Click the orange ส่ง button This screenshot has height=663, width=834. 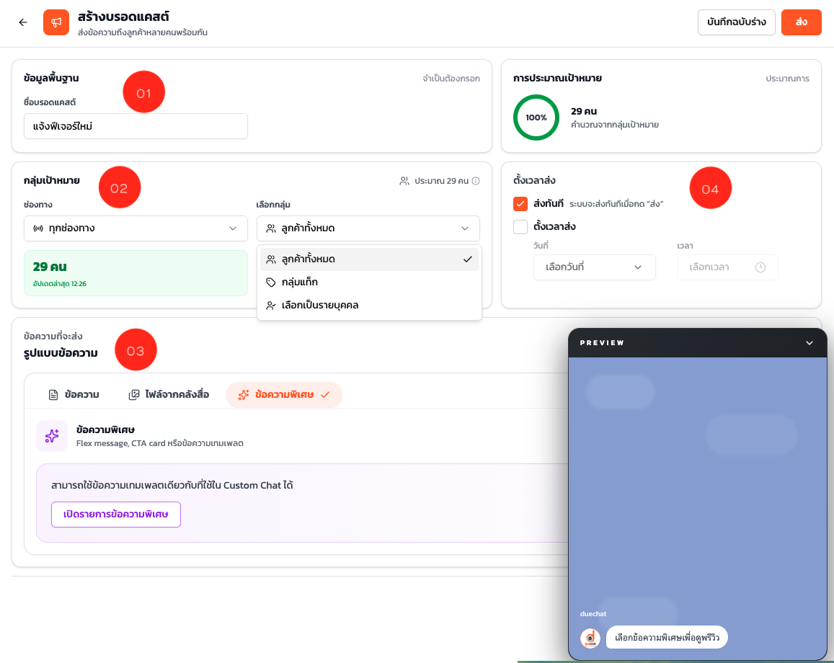pos(801,22)
